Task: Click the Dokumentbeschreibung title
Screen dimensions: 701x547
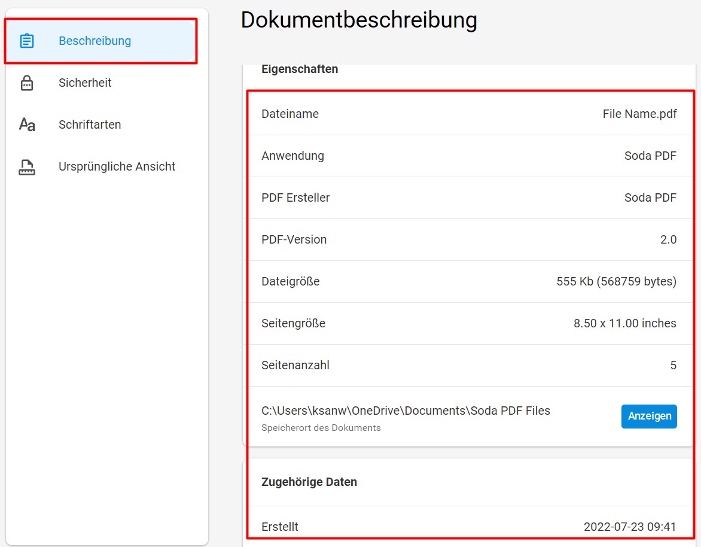Action: [x=358, y=20]
